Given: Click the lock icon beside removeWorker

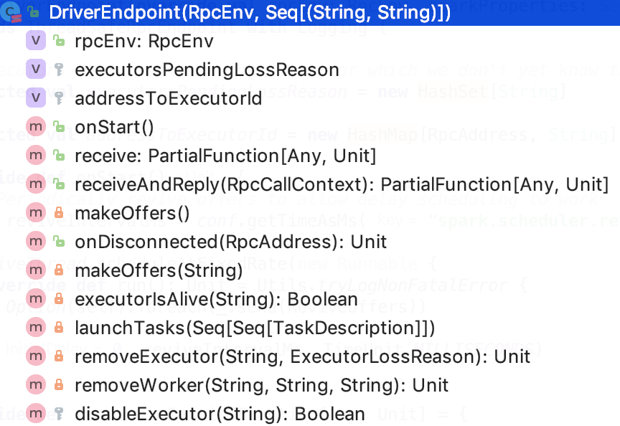Looking at the screenshot, I should click(59, 385).
